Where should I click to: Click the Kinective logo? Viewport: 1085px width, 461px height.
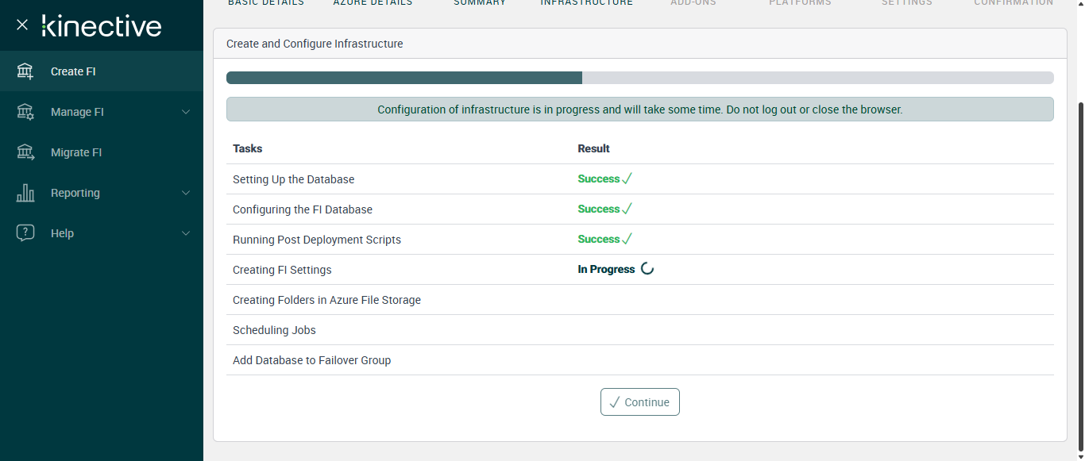point(102,25)
